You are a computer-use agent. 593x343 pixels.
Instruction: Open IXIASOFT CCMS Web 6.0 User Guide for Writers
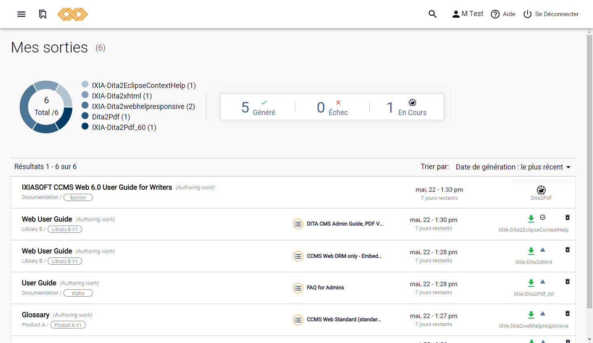(97, 187)
